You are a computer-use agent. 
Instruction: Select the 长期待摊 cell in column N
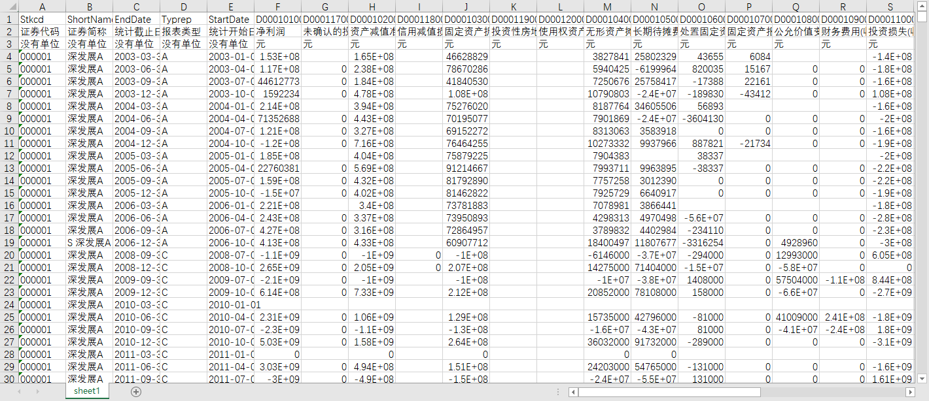tap(654, 31)
